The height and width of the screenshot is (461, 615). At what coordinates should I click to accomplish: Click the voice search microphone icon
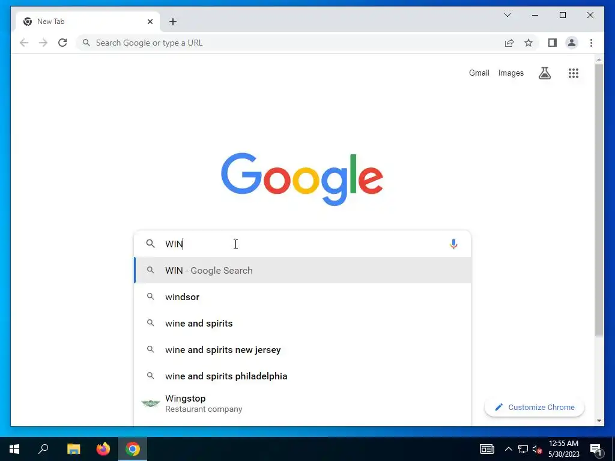click(453, 244)
